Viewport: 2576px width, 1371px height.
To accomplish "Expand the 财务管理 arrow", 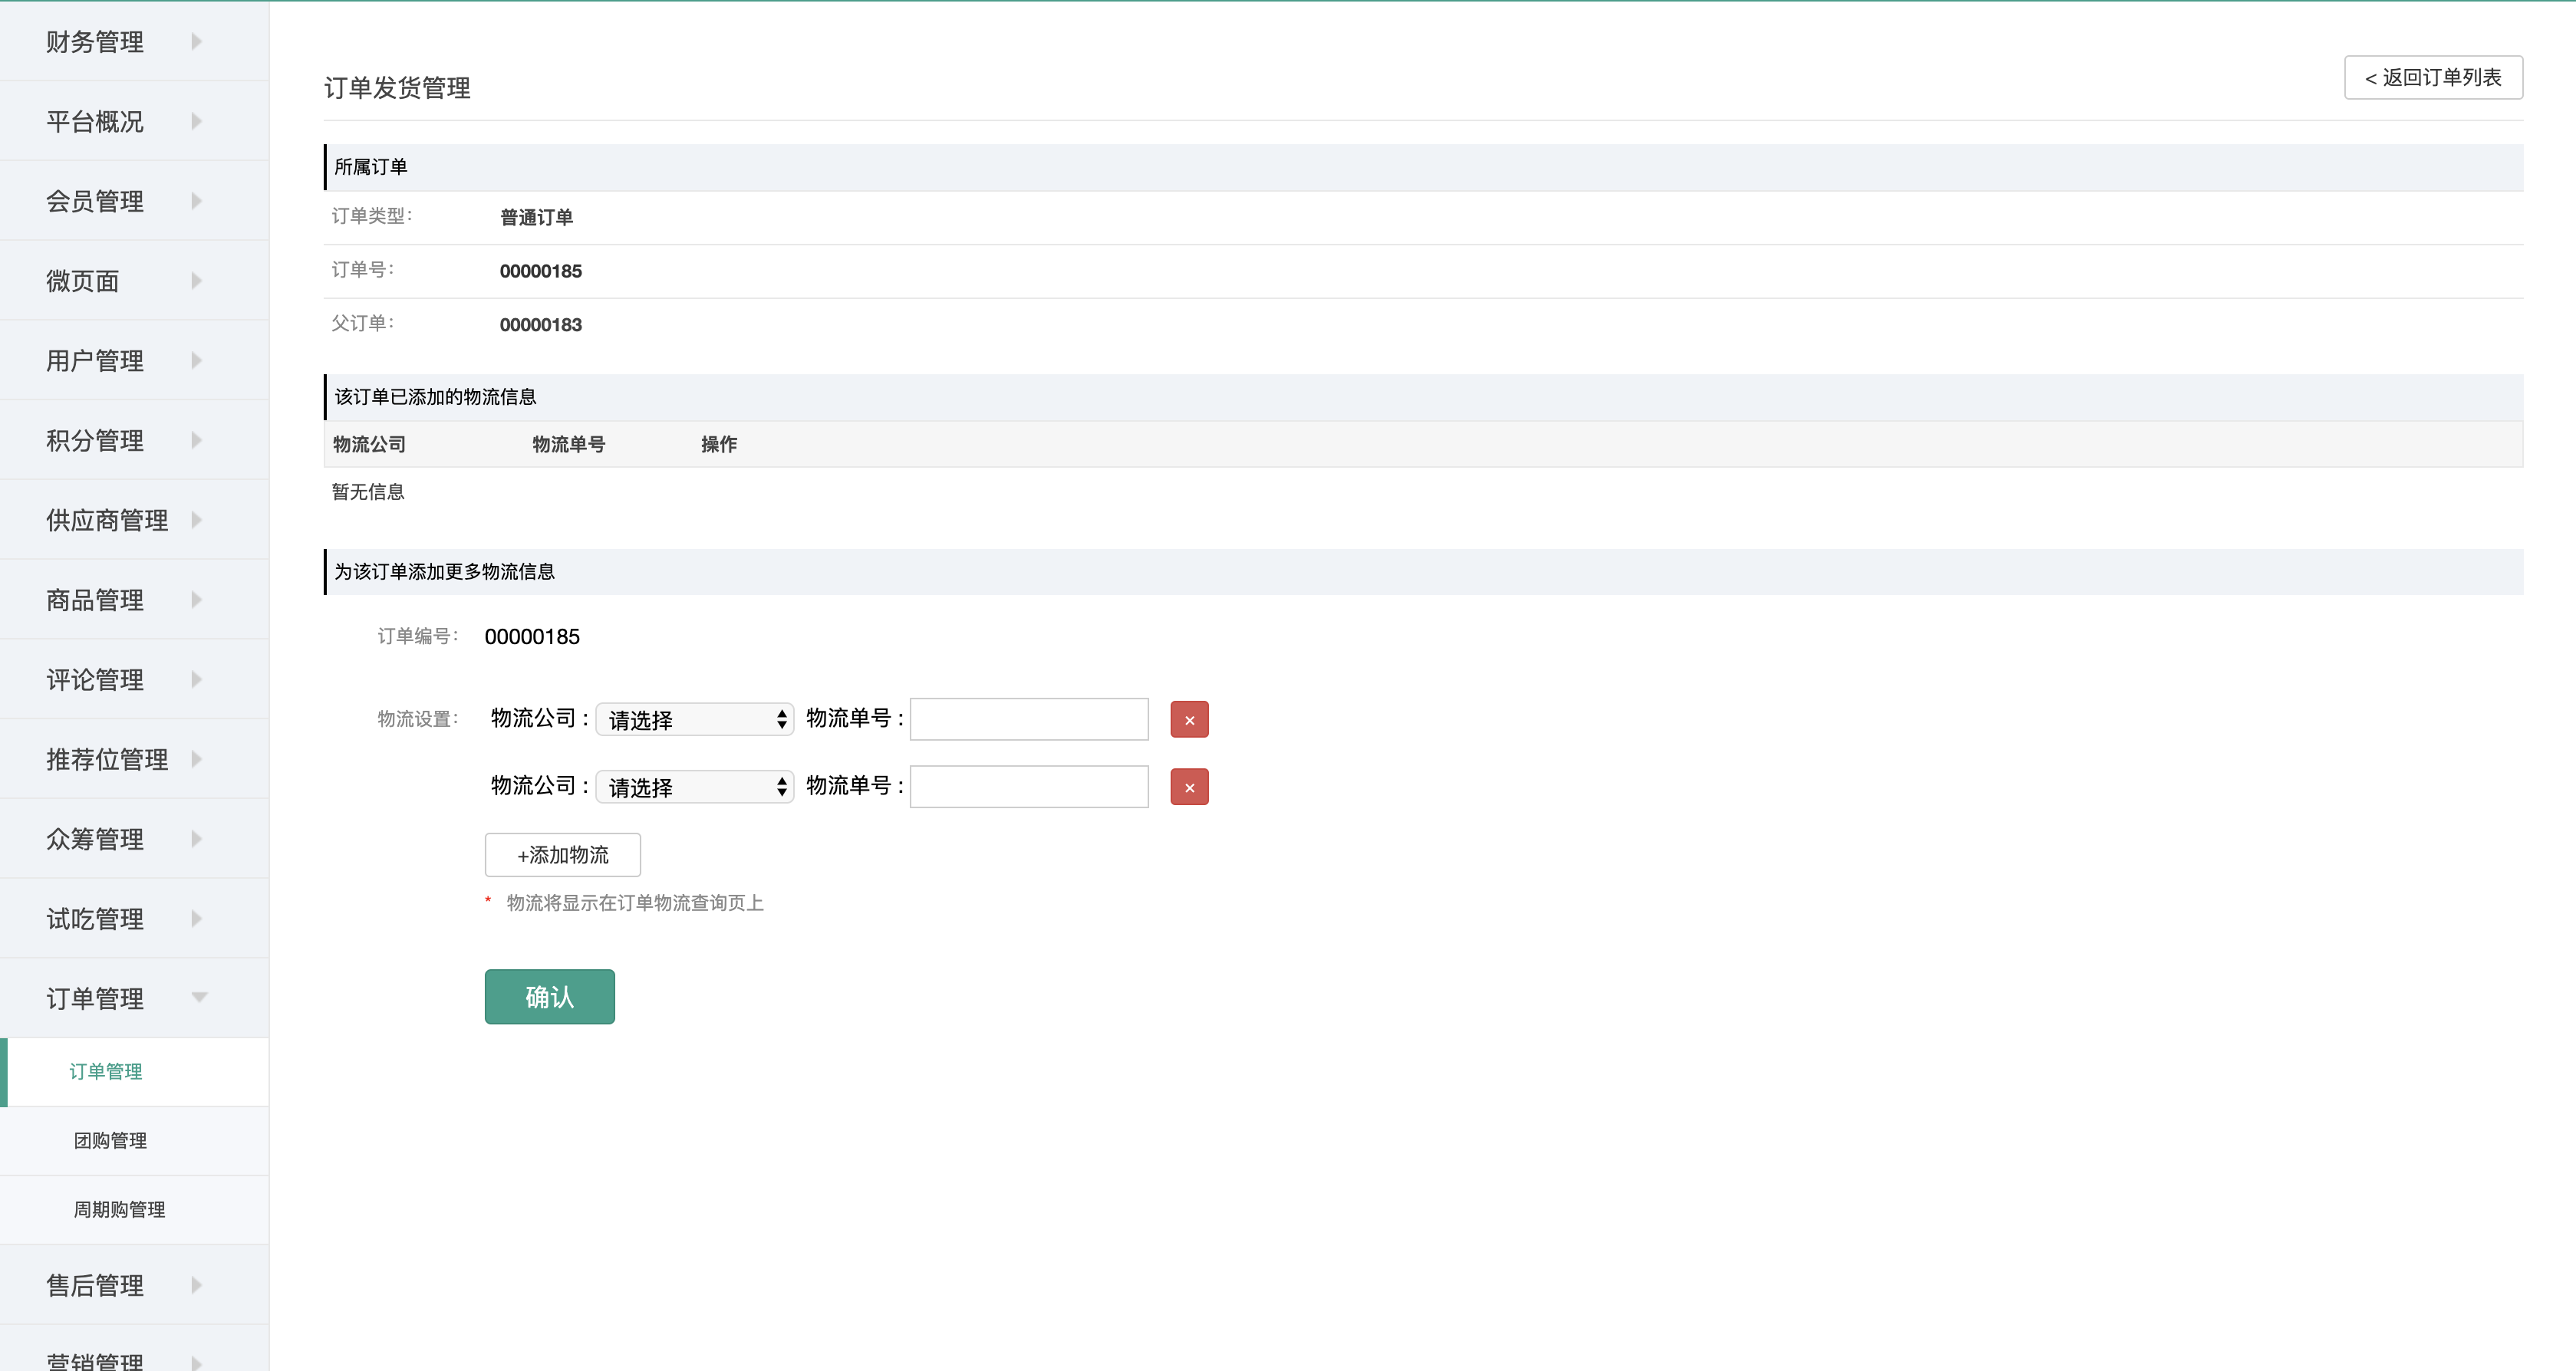I will coord(196,41).
